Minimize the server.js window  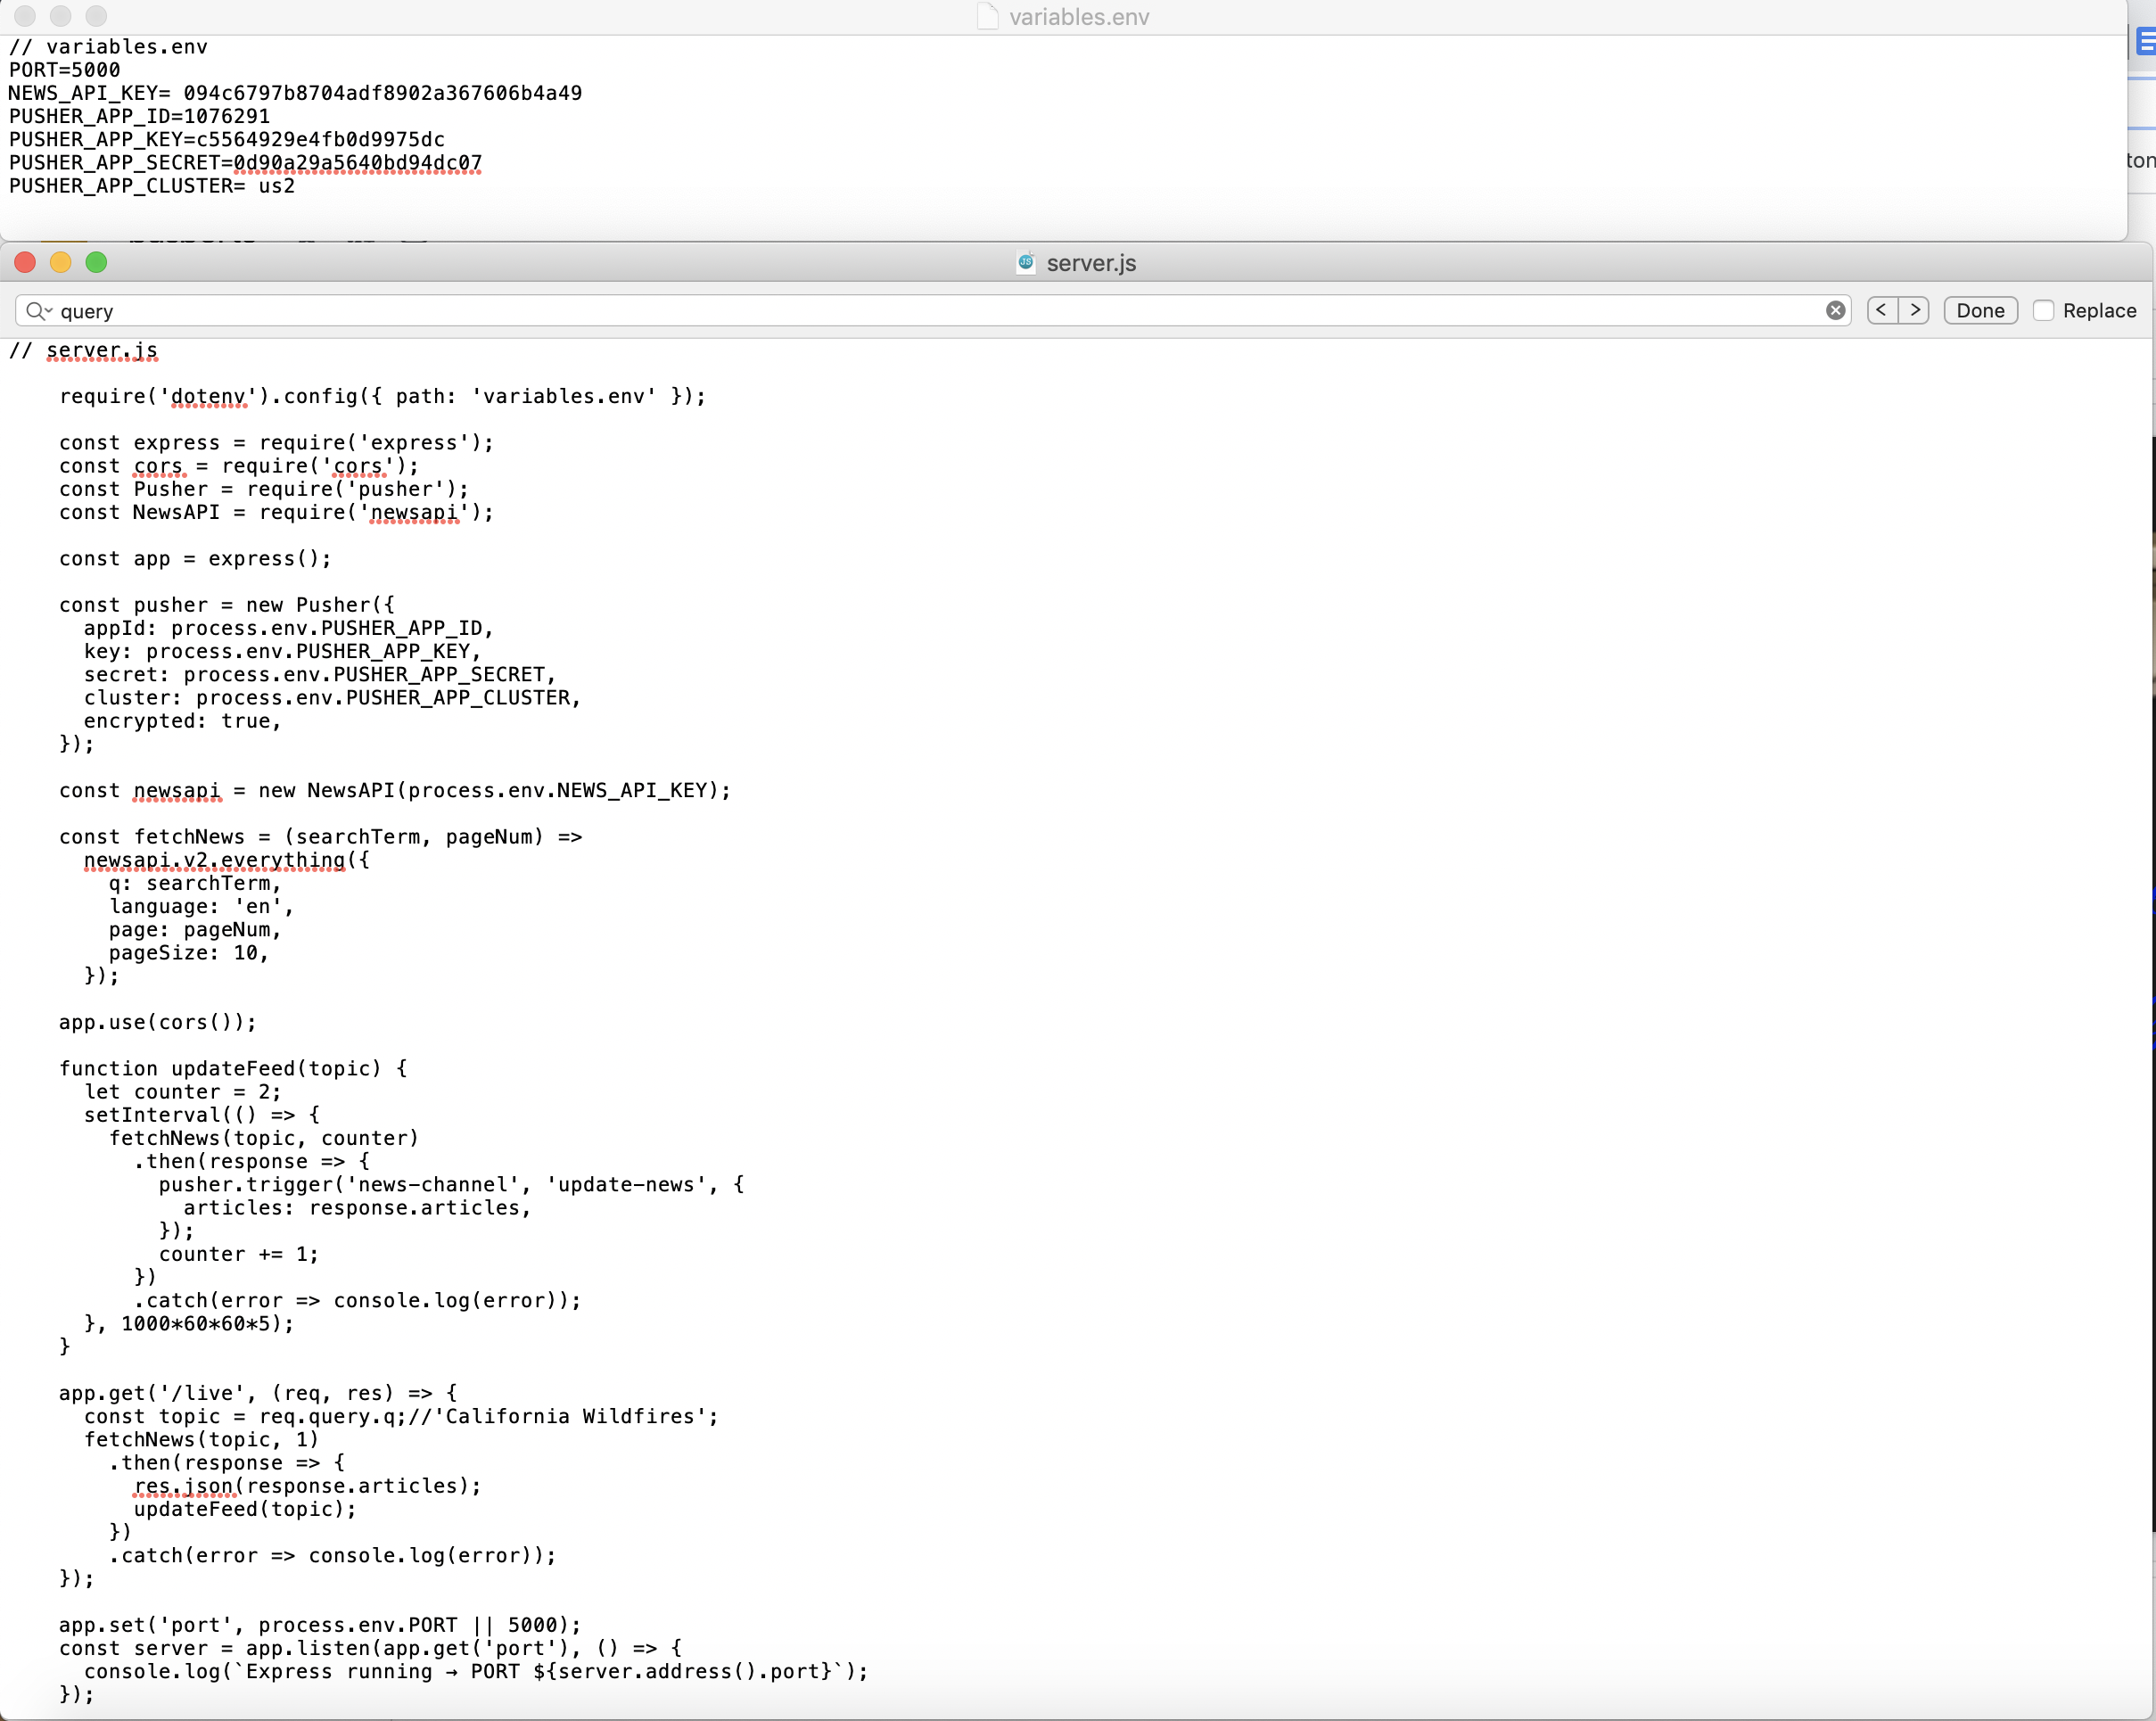tap(61, 263)
